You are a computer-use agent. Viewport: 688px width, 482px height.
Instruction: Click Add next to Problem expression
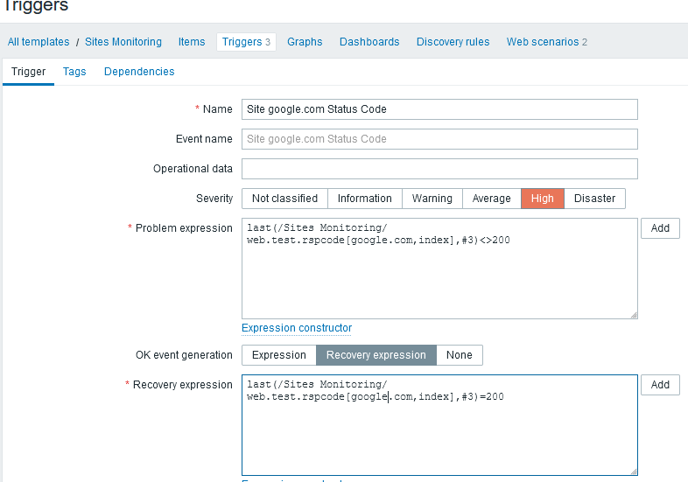pos(660,228)
